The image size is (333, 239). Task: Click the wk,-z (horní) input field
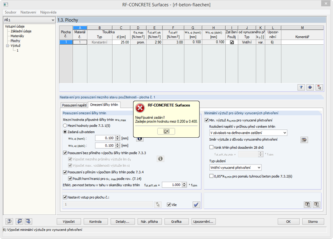105,138
